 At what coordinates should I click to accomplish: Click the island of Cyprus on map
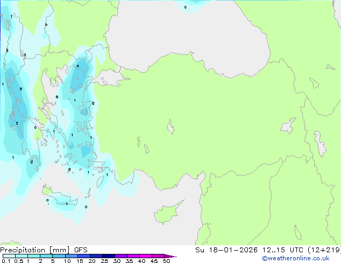(x=168, y=212)
